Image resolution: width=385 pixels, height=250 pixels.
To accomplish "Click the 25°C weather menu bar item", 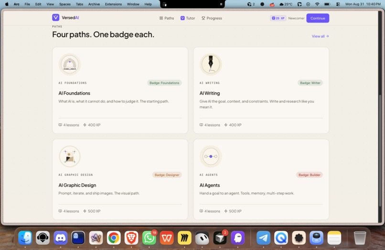I will 286,4.
